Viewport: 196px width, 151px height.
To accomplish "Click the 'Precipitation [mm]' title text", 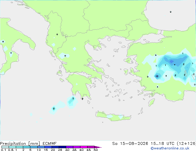I will tap(20, 144).
